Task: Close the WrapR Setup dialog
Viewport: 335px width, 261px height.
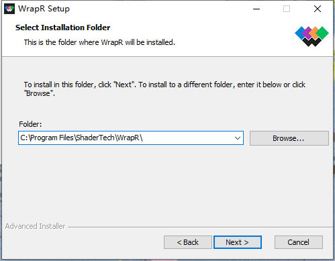Action: point(317,9)
